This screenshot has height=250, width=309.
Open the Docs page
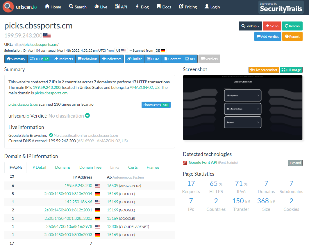(164, 7)
